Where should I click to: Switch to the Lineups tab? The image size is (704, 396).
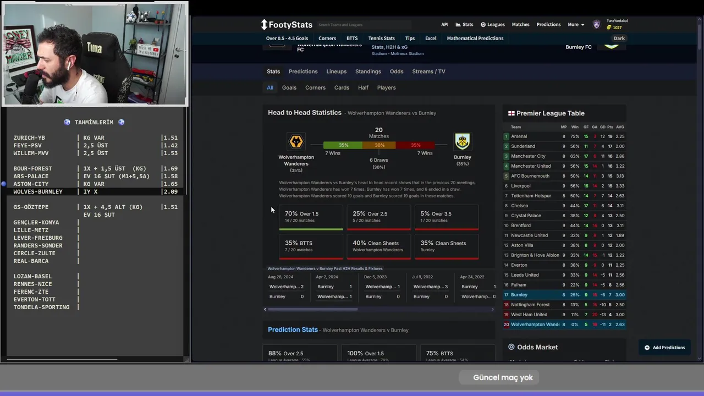click(336, 71)
